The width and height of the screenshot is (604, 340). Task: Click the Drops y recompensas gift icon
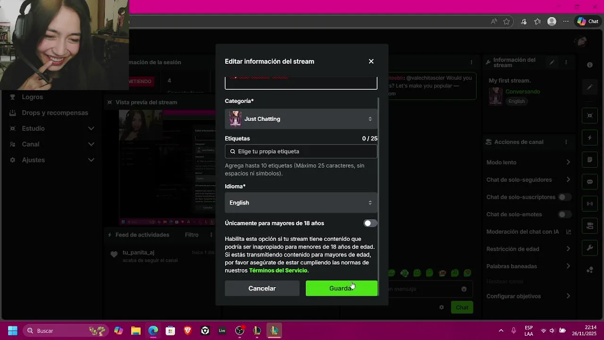pyautogui.click(x=13, y=113)
